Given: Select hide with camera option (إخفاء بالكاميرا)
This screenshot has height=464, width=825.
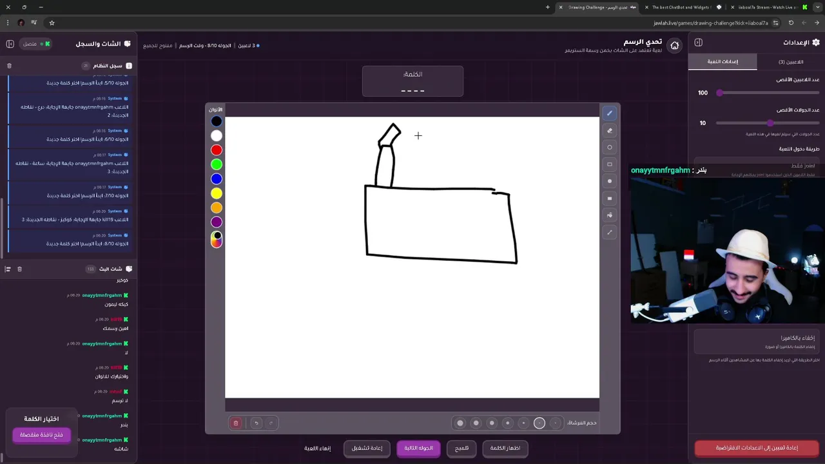Looking at the screenshot, I should (x=757, y=341).
